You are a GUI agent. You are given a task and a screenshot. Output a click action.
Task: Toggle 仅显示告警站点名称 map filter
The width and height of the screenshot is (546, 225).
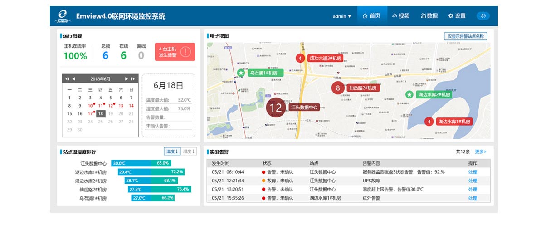tap(465, 36)
